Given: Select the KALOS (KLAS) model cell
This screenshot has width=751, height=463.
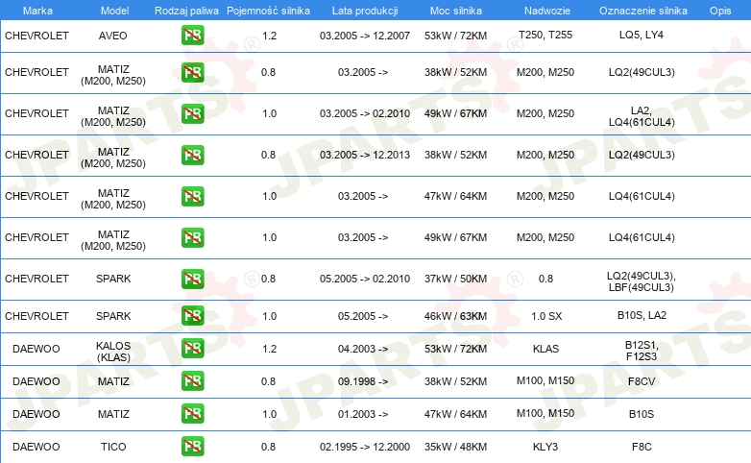Looking at the screenshot, I should (113, 352).
